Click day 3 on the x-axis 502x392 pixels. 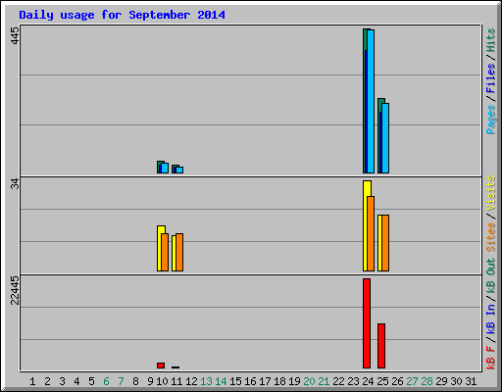tap(62, 381)
